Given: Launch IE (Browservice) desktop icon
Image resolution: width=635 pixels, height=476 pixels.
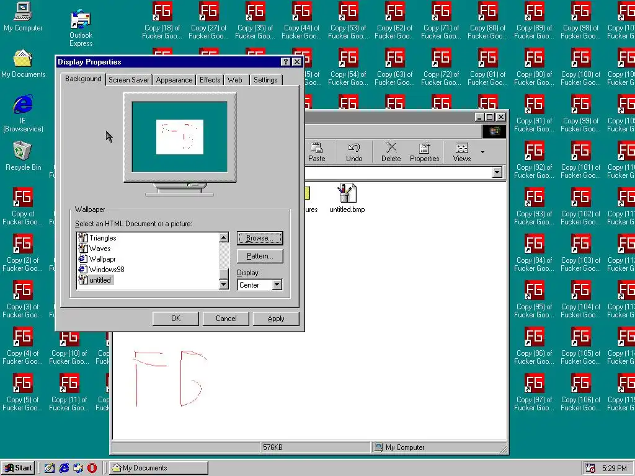Looking at the screenshot, I should click(x=23, y=114).
